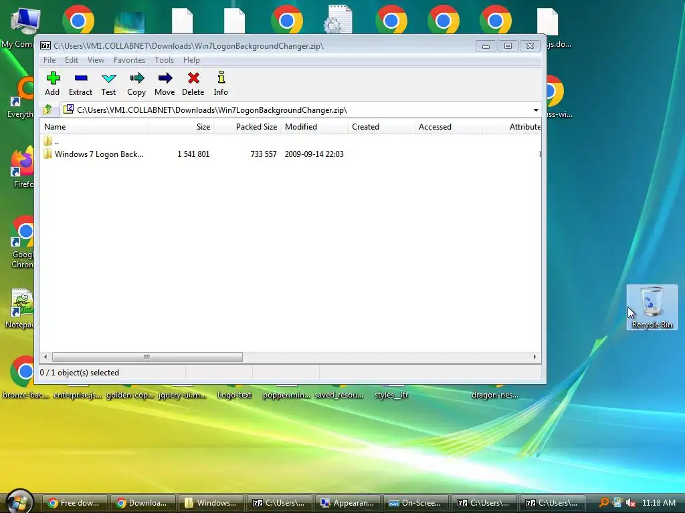685x513 pixels.
Task: Click the scrollbar right arrow
Action: 534,357
